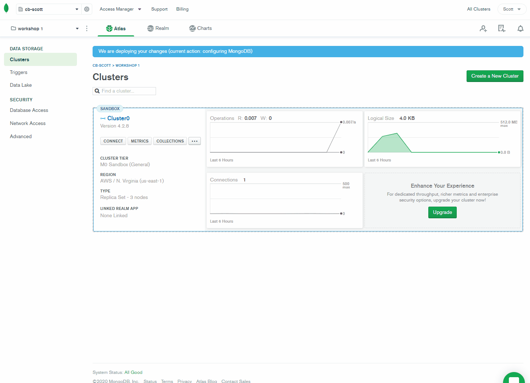
Task: Click the cluster search magnifier icon
Action: point(97,91)
